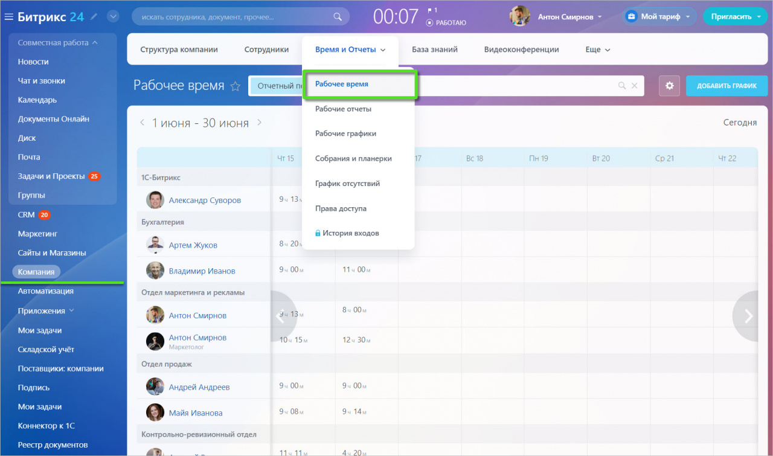This screenshot has height=456, width=773.
Task: Open Майя Иванова's profile link
Action: coord(196,413)
